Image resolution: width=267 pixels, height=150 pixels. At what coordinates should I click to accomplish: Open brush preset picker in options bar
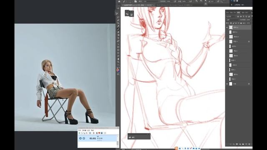130,1
